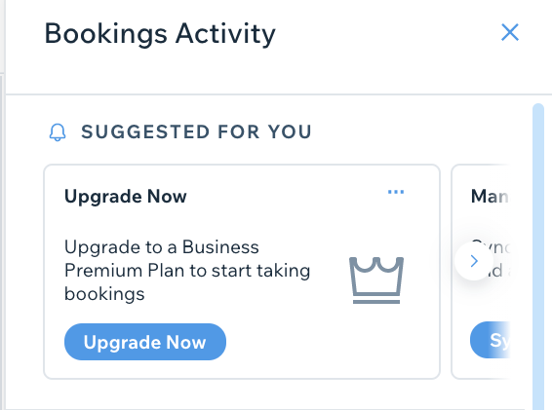Click the blue Upgrade Now button

pos(145,342)
